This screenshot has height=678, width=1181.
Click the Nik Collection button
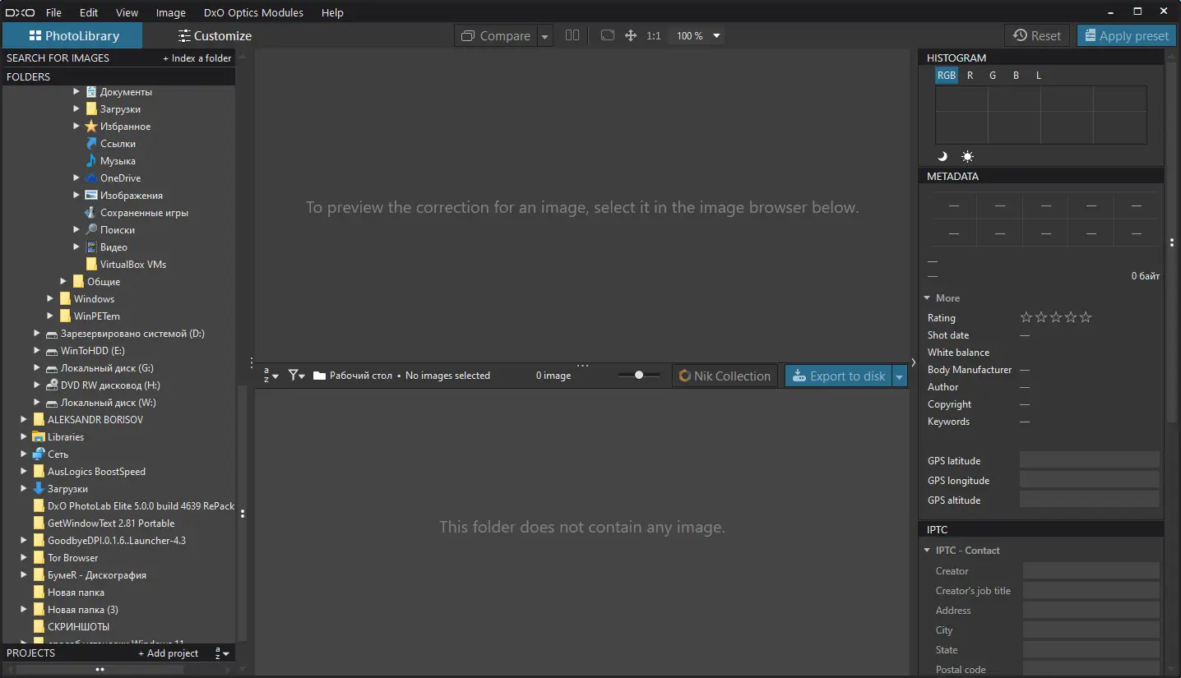click(x=725, y=376)
